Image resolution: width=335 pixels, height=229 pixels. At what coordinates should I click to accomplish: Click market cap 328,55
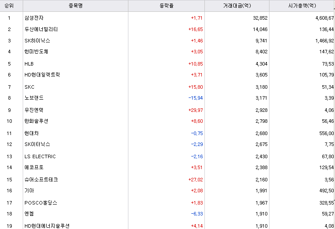click(x=327, y=202)
